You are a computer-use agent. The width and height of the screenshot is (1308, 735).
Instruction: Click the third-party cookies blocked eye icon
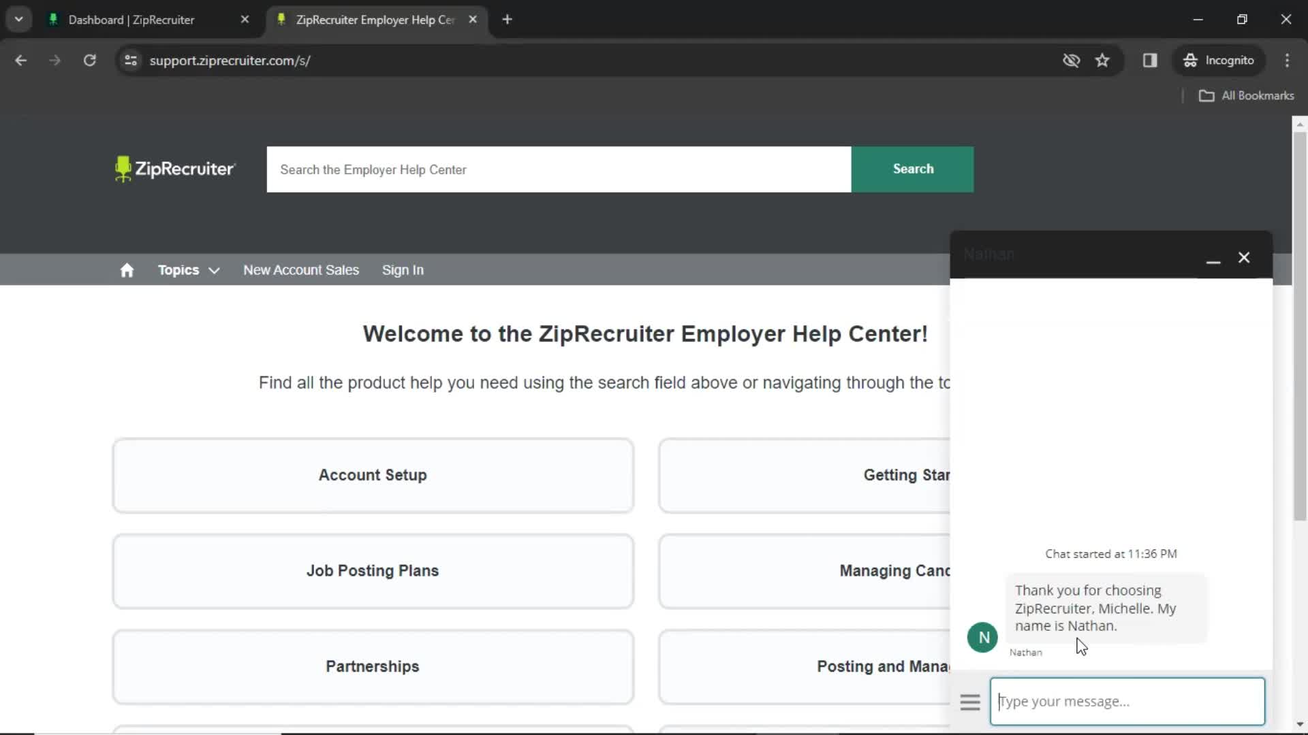coord(1071,61)
